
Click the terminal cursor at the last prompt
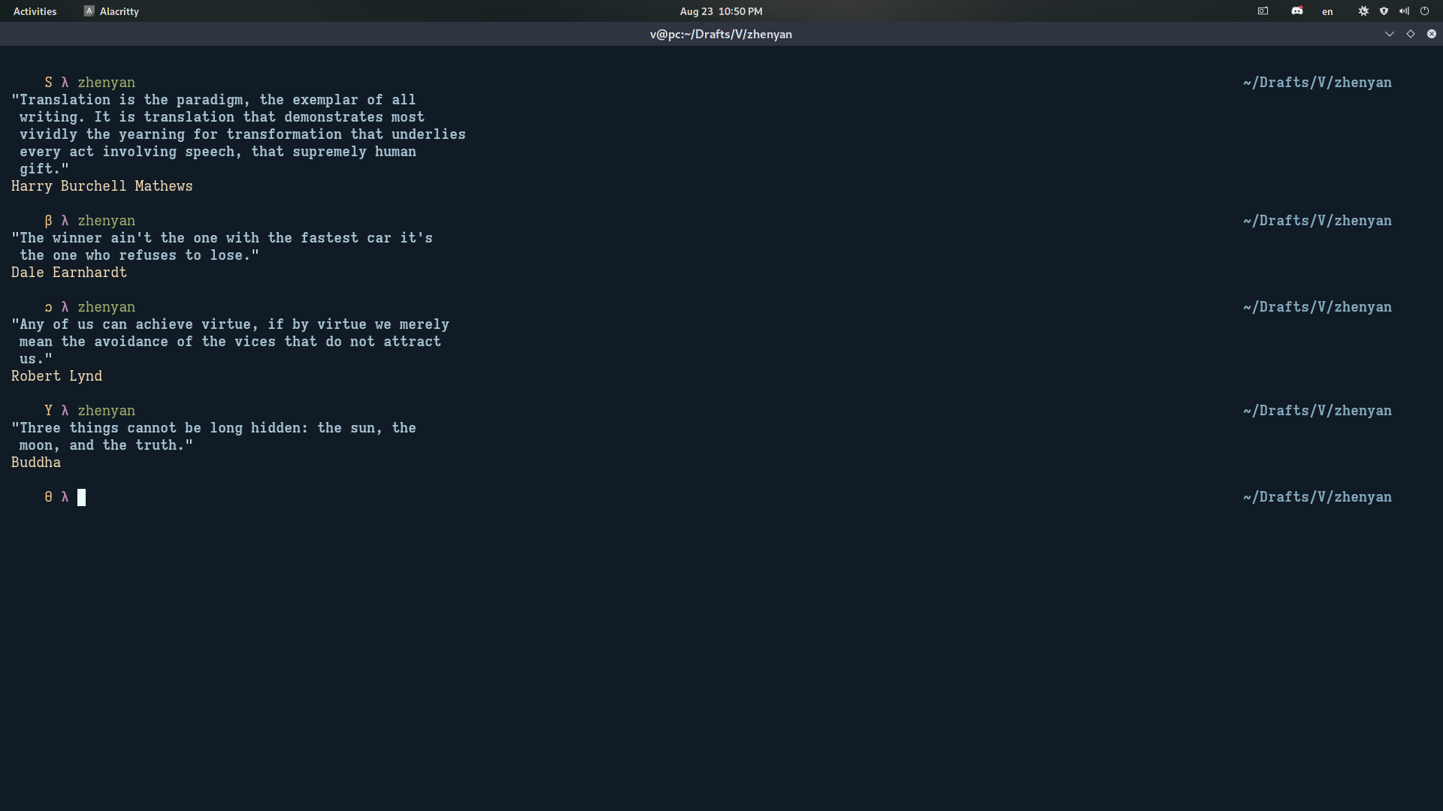81,497
